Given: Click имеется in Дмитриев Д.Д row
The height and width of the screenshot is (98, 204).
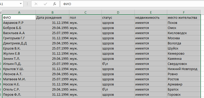Looking at the screenshot, I should [x=151, y=43].
